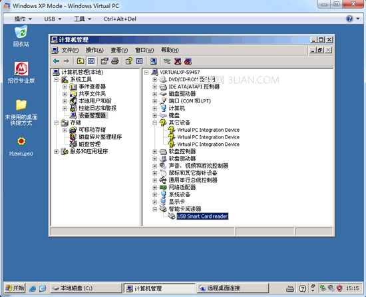Toggle the show/hide console tree icon

point(91,61)
